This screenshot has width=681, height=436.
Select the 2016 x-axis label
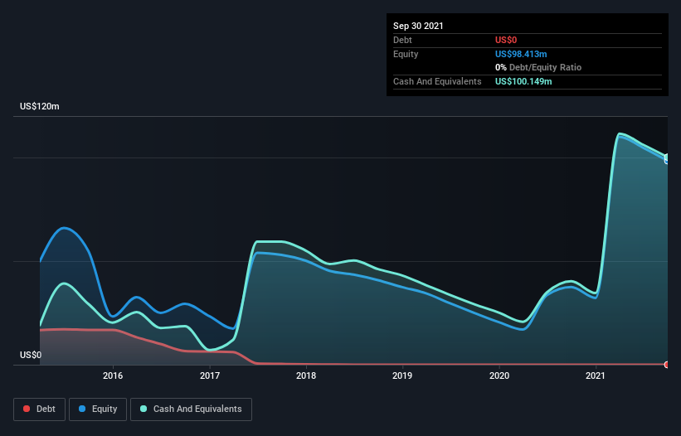pos(113,375)
